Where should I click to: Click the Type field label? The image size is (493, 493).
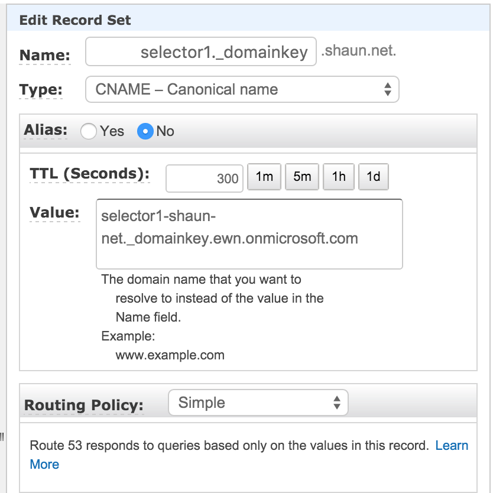coord(41,90)
